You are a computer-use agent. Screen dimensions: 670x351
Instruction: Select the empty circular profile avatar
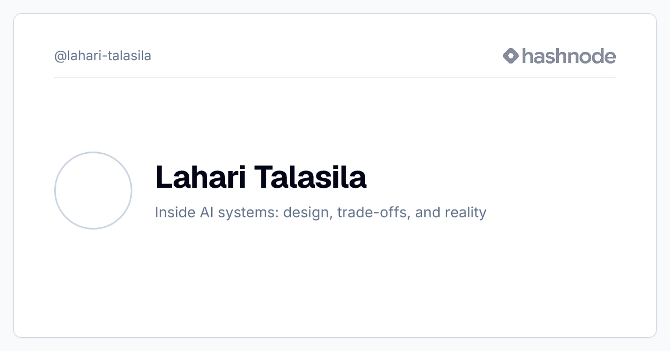pyautogui.click(x=93, y=191)
